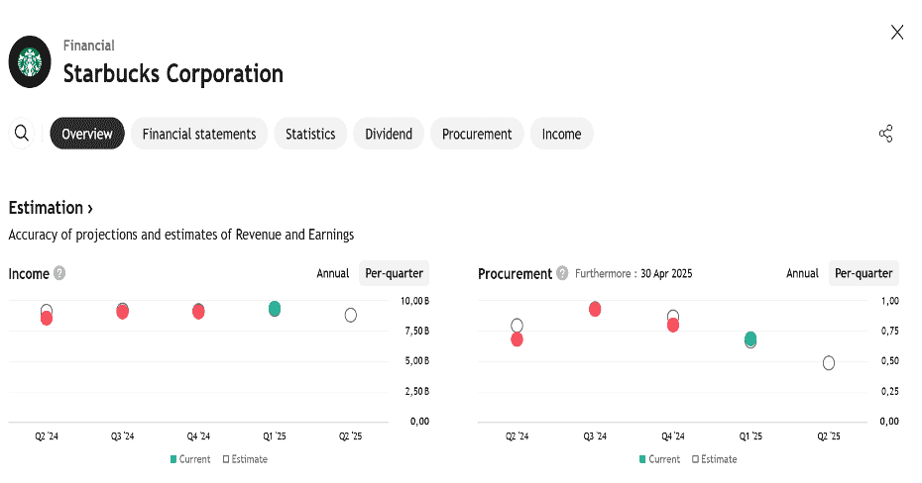Click the Q2 '24 red Procurement data point
Viewport: 922px width, 483px height.
tap(517, 339)
